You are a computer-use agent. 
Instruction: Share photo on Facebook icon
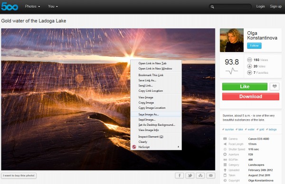180,175
